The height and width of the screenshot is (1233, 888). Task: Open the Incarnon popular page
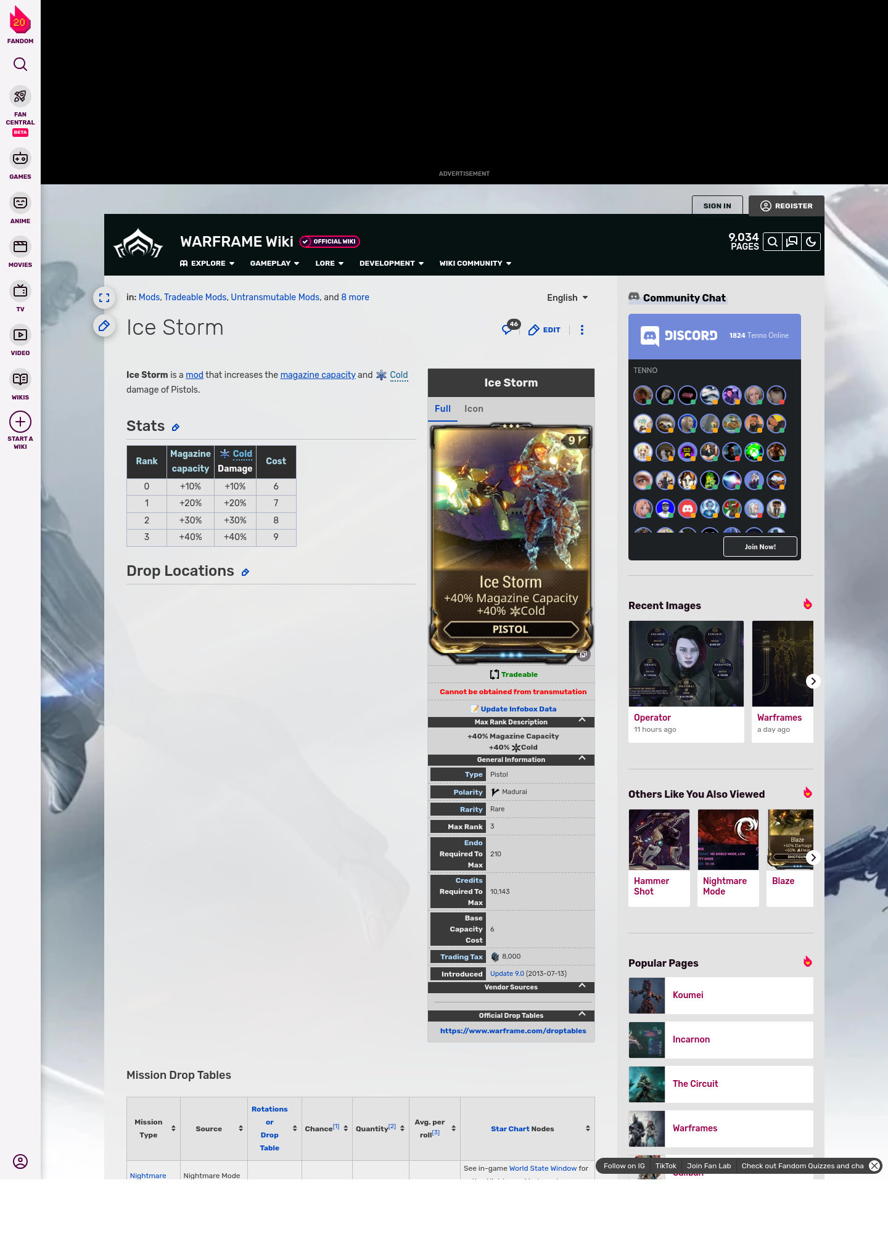coord(721,1039)
